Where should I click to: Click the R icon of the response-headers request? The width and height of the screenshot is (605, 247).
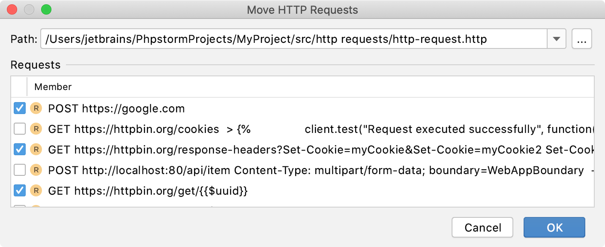point(36,149)
